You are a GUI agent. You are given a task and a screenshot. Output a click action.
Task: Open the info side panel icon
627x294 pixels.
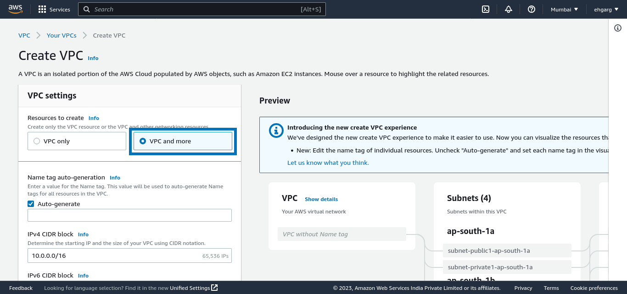[x=618, y=28]
